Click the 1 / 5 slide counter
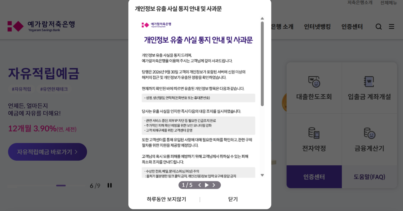The height and width of the screenshot is (211, 403). tap(187, 185)
